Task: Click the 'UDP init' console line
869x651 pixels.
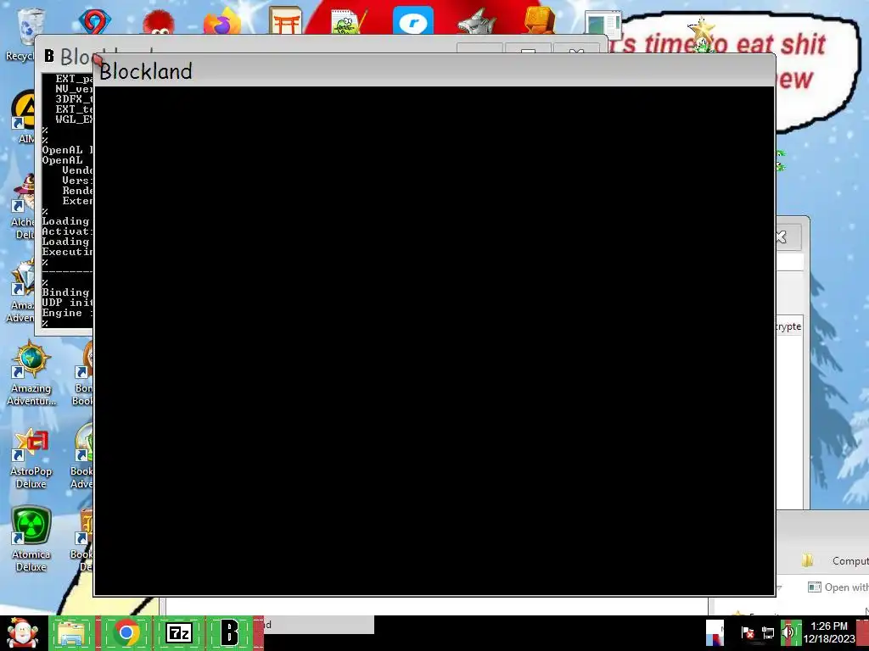Action: (67, 303)
